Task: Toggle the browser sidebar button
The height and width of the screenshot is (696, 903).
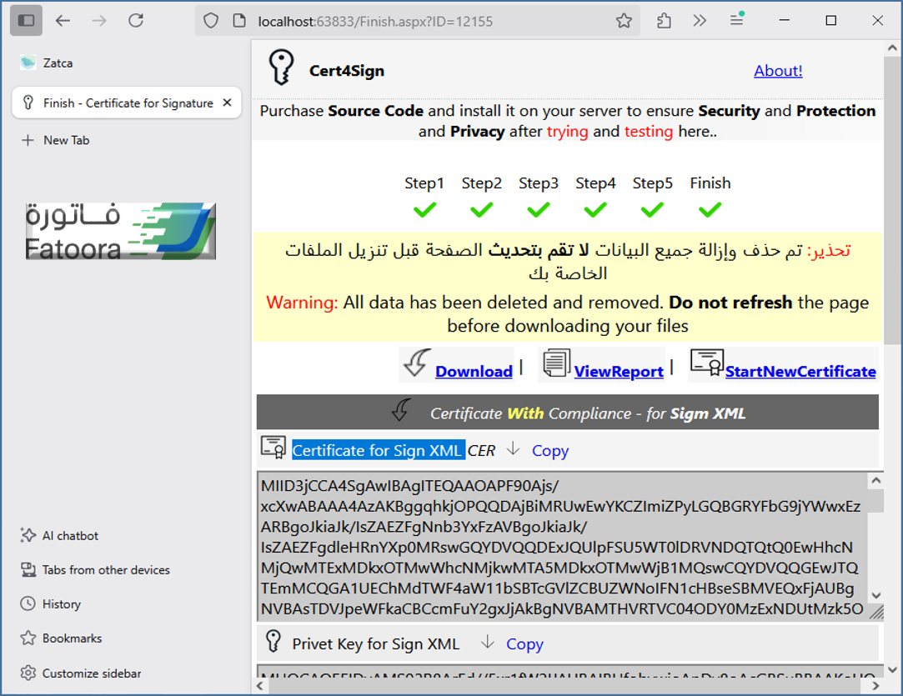Action: click(x=26, y=21)
